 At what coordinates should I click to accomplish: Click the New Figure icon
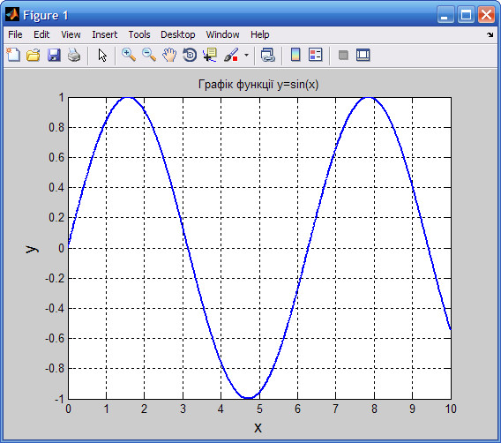coord(13,56)
